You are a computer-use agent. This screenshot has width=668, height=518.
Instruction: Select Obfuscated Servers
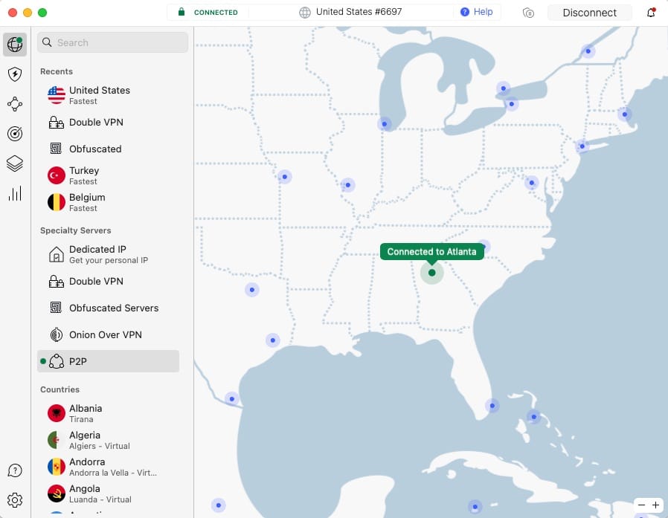click(109, 308)
